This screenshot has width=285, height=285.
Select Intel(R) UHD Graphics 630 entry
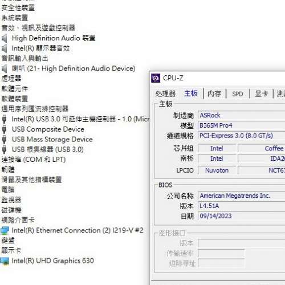53,261
